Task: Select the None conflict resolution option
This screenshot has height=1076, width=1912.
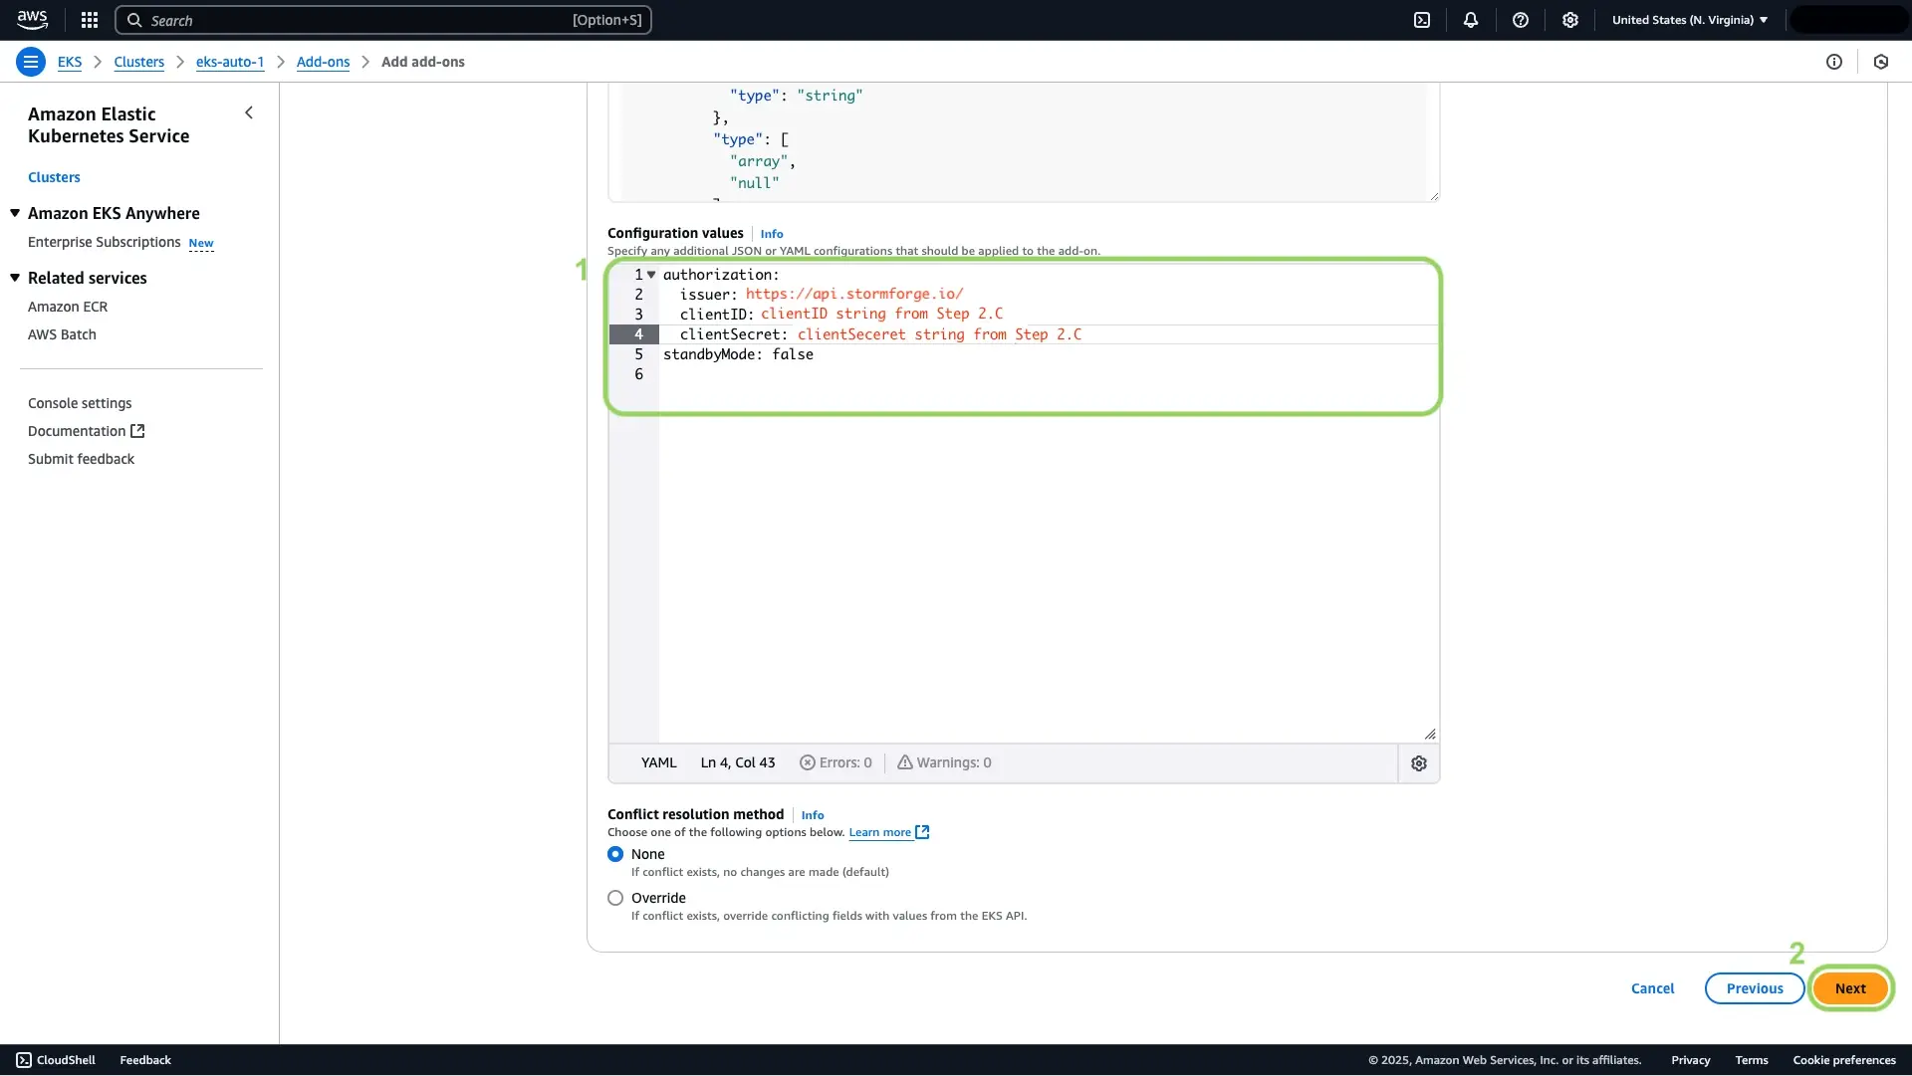Action: pyautogui.click(x=615, y=854)
